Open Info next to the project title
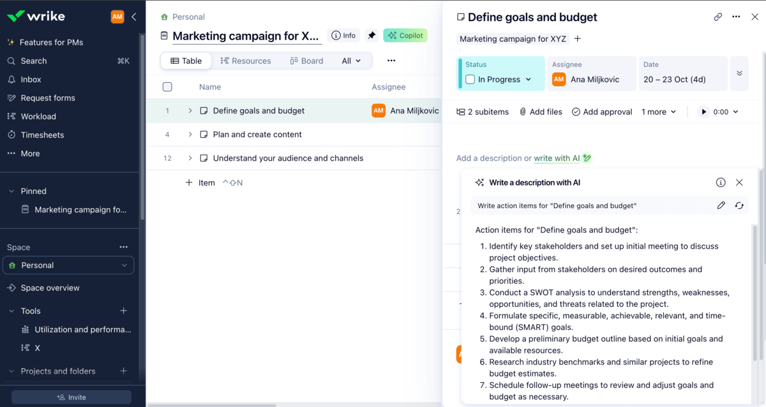The width and height of the screenshot is (766, 407). pos(343,35)
